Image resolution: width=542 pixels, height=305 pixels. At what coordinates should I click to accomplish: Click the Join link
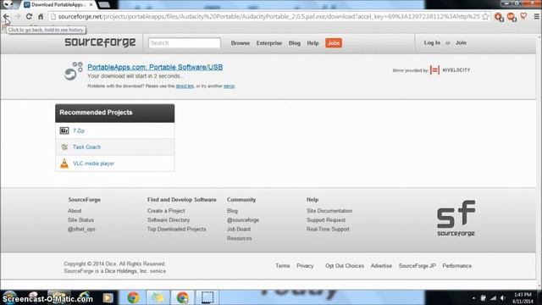[x=461, y=42]
